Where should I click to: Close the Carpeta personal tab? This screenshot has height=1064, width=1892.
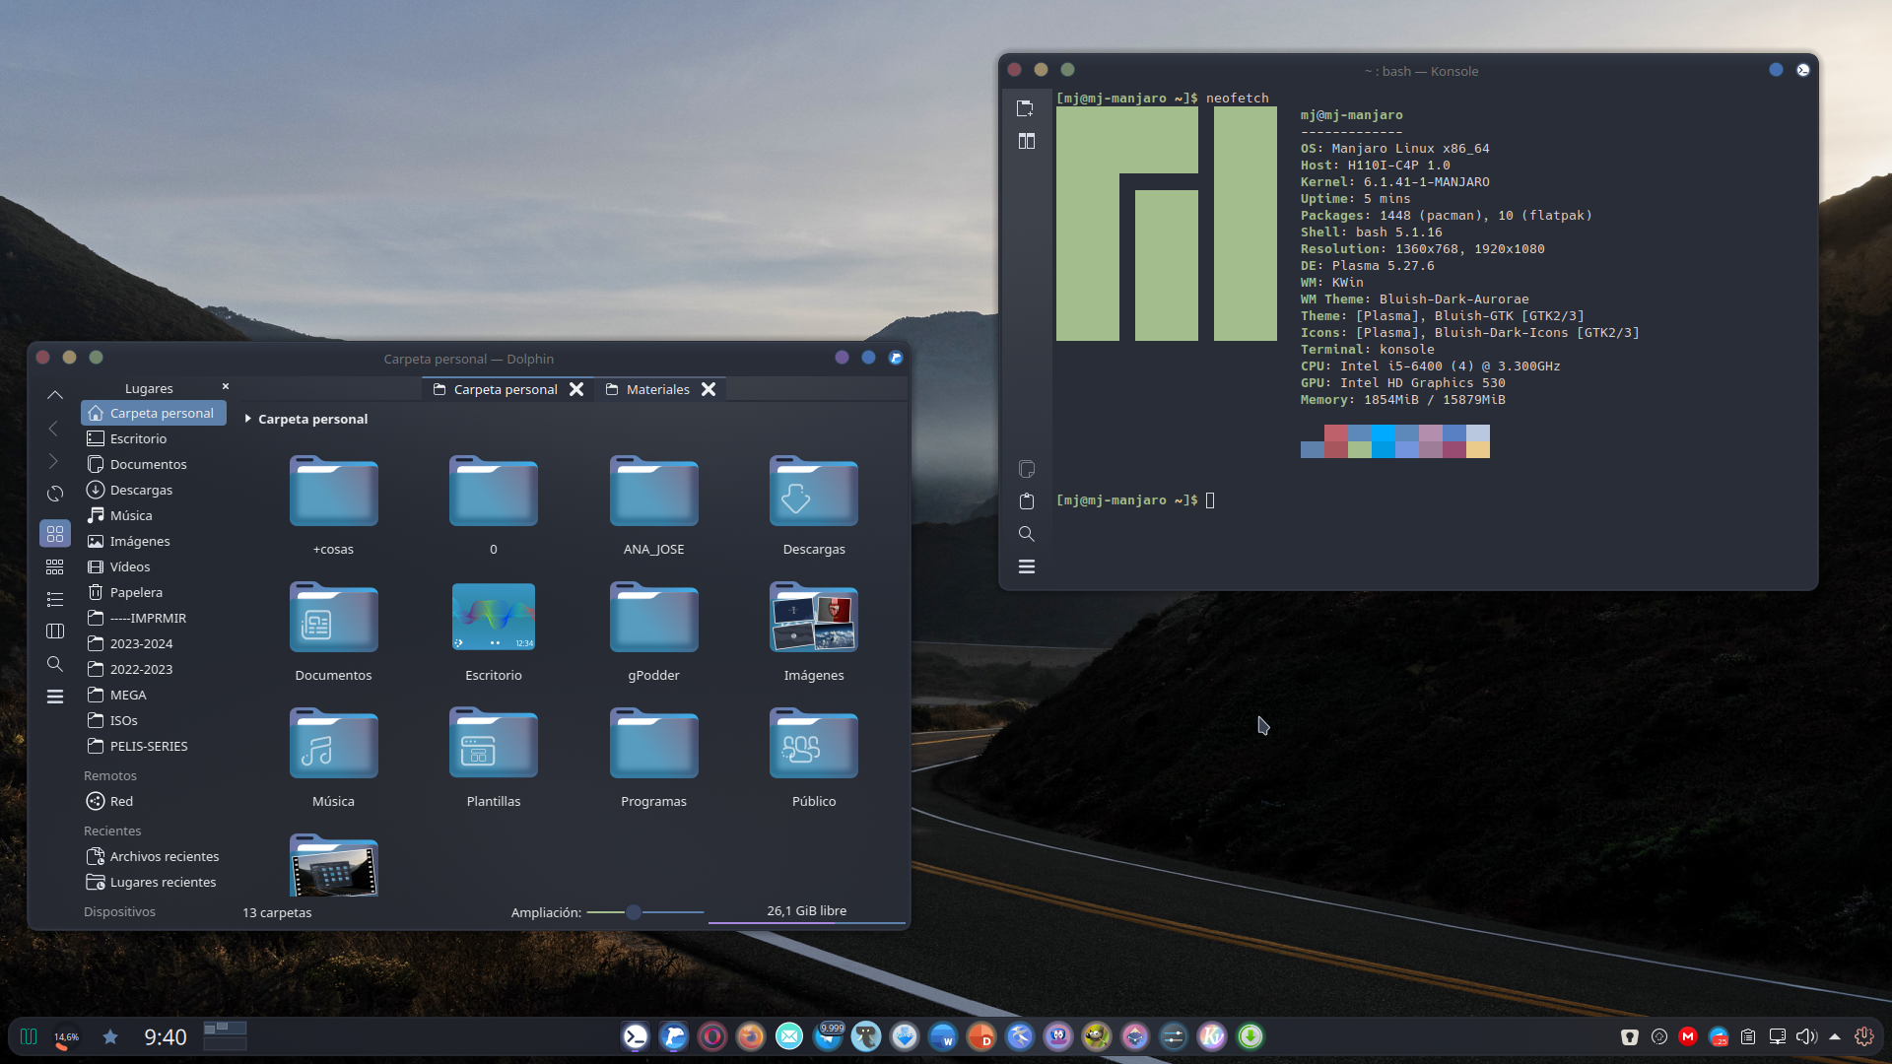click(576, 389)
